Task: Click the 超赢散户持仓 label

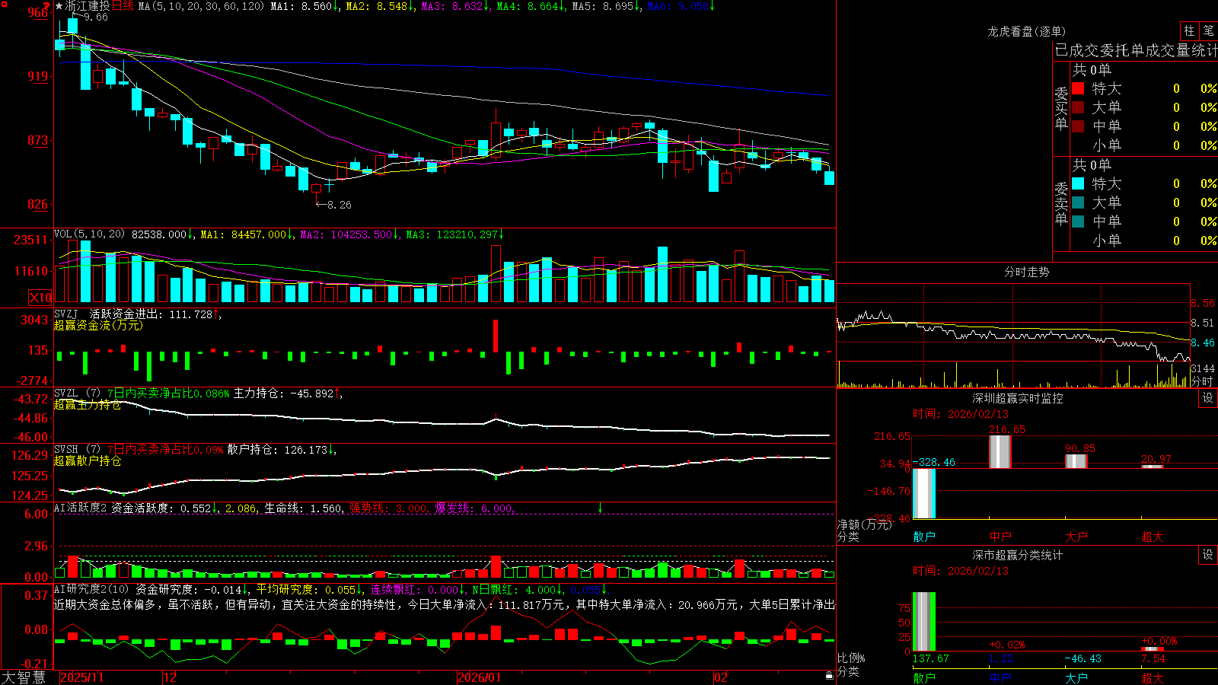Action: [88, 461]
